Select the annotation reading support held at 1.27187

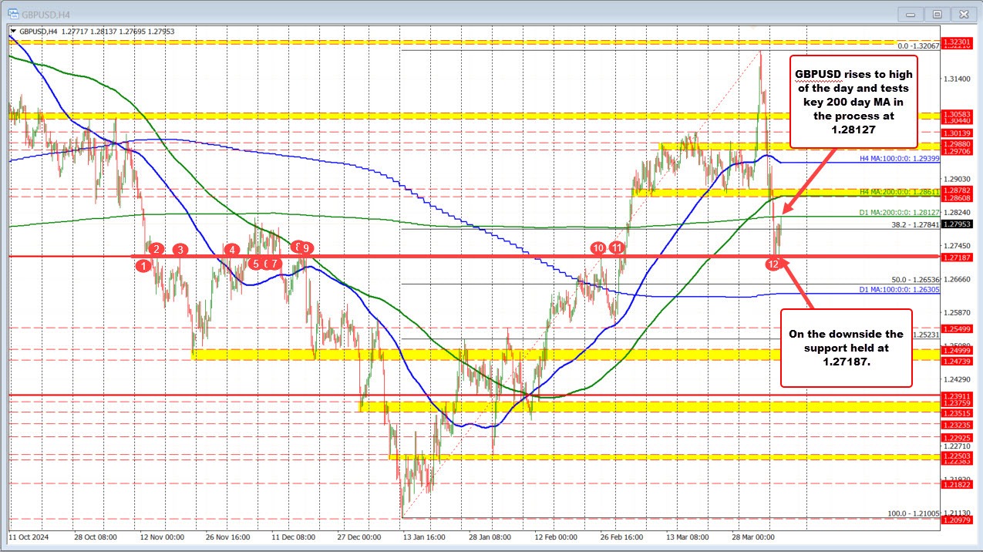coord(846,348)
